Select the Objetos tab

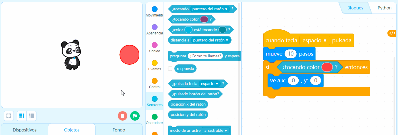72,130
